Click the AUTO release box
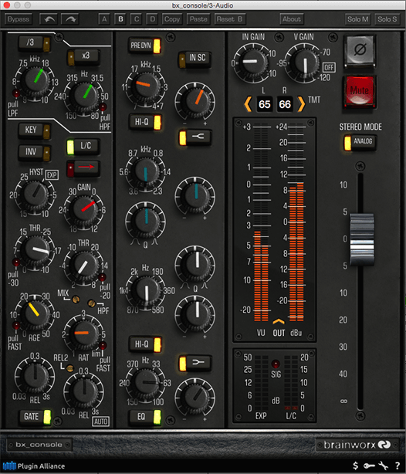This screenshot has width=406, height=474. (100, 421)
